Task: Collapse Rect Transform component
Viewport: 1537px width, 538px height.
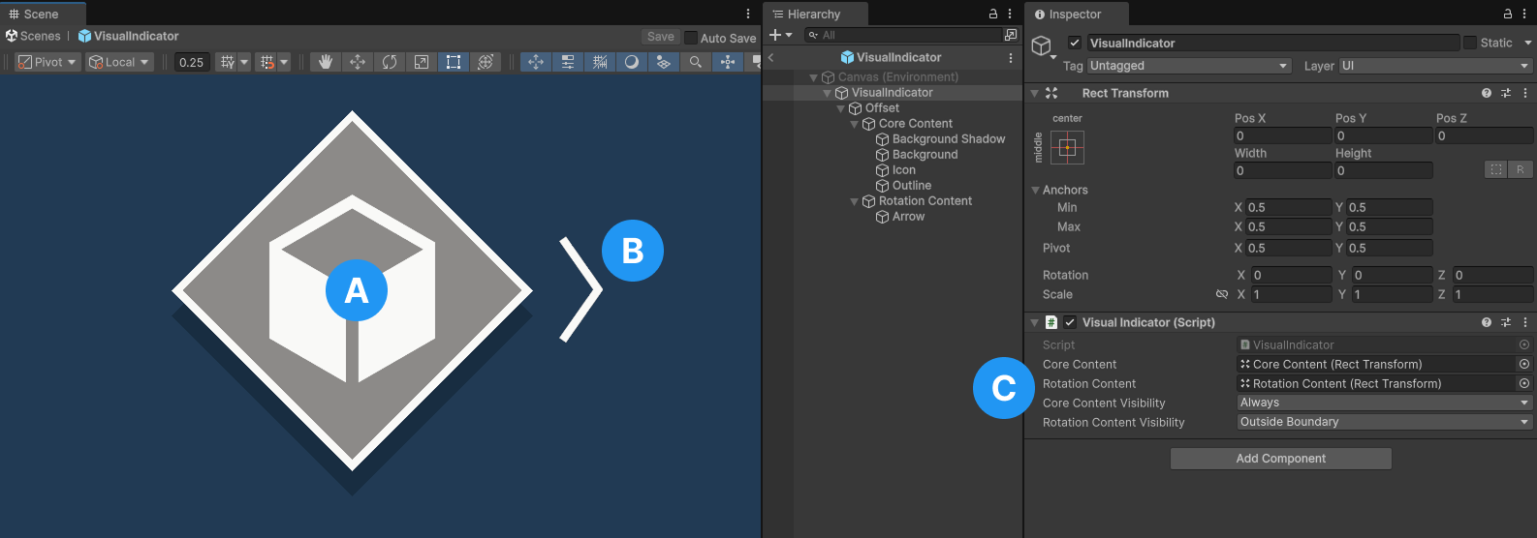Action: pos(1035,93)
